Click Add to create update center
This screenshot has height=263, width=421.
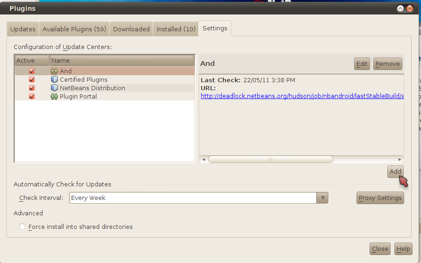(395, 171)
